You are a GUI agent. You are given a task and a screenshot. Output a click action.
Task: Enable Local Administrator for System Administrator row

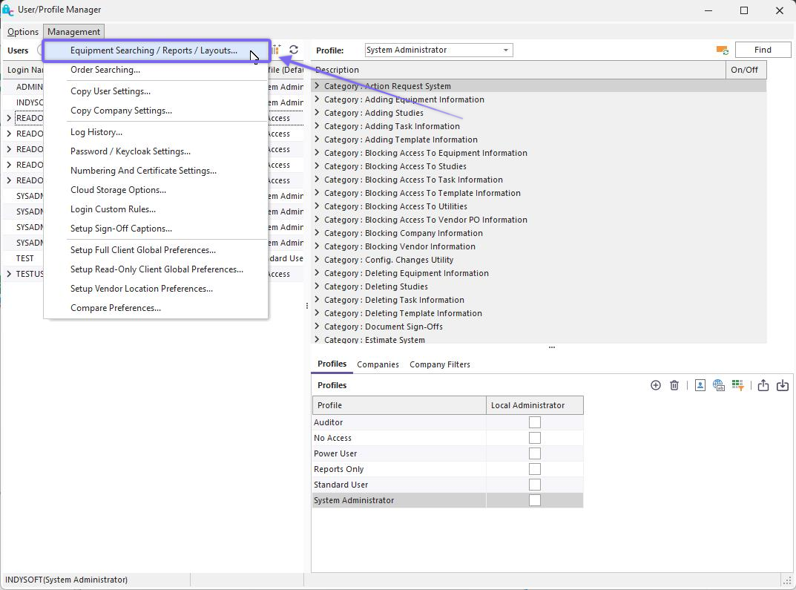(534, 500)
